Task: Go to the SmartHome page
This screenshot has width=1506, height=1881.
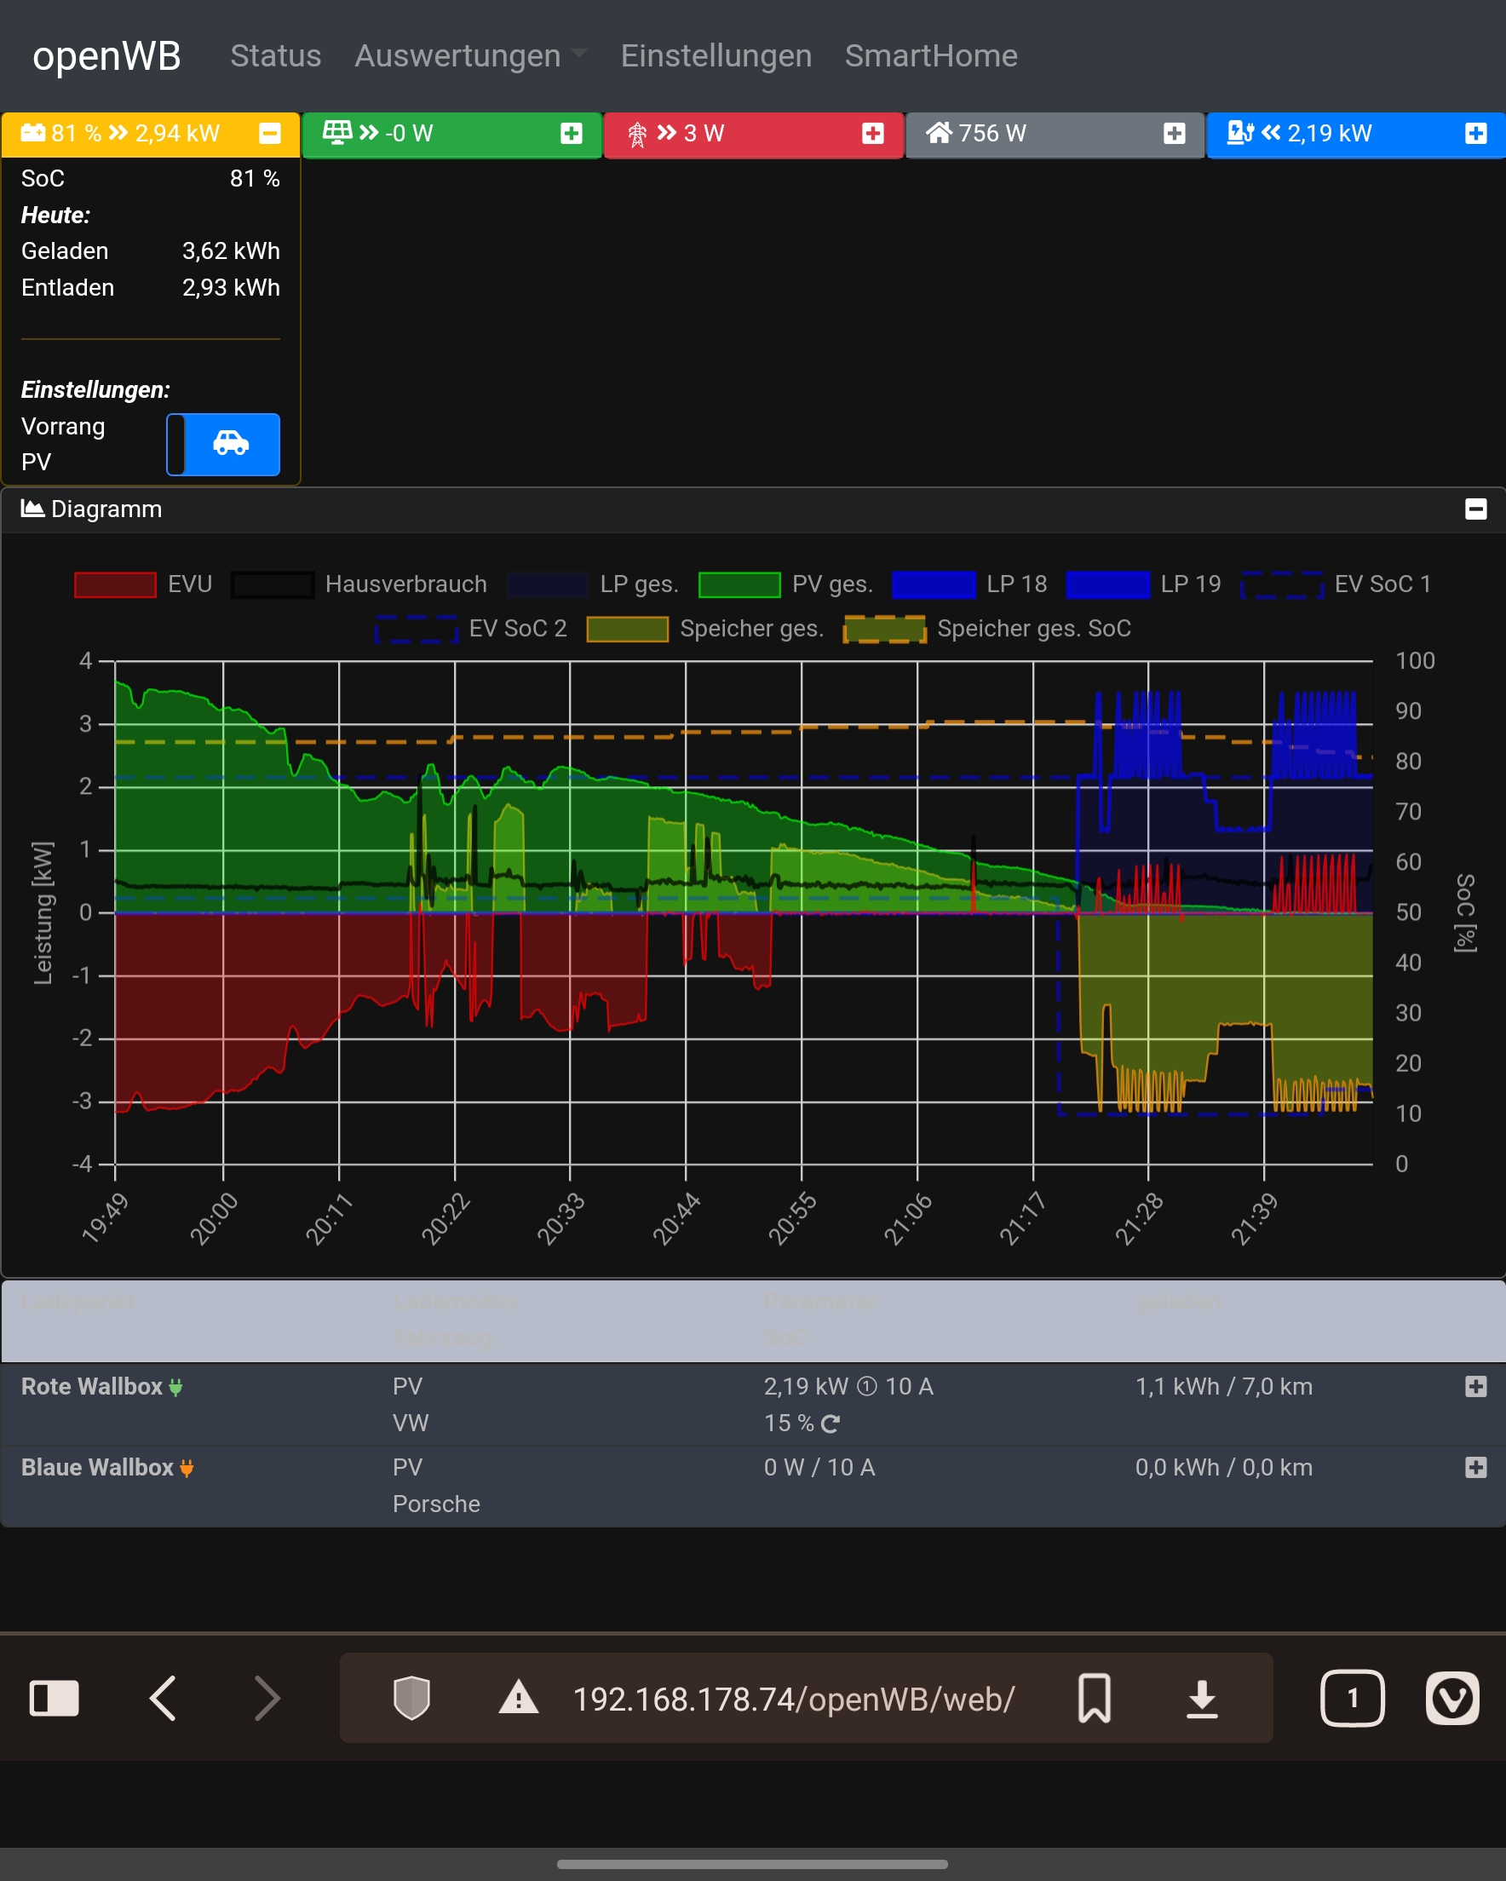Action: click(930, 56)
